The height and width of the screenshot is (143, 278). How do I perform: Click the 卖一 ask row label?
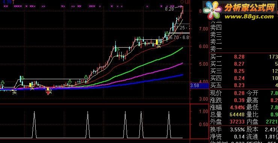tap(216, 48)
